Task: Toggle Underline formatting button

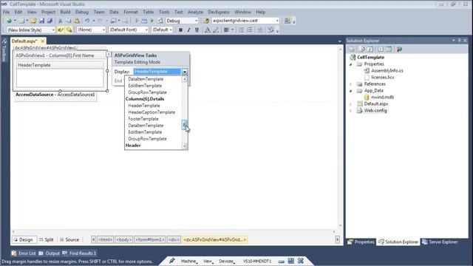Action: coord(197,30)
